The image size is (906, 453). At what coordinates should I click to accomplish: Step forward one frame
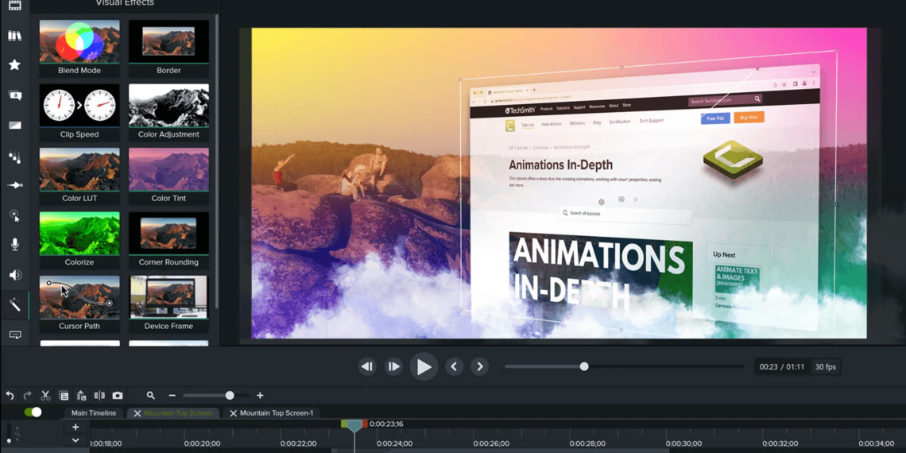pyautogui.click(x=393, y=366)
